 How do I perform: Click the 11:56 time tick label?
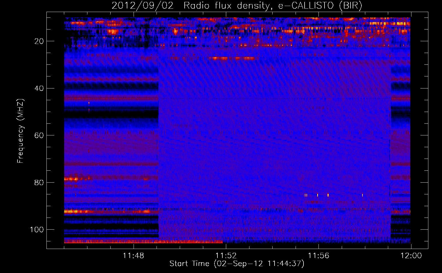(x=319, y=256)
